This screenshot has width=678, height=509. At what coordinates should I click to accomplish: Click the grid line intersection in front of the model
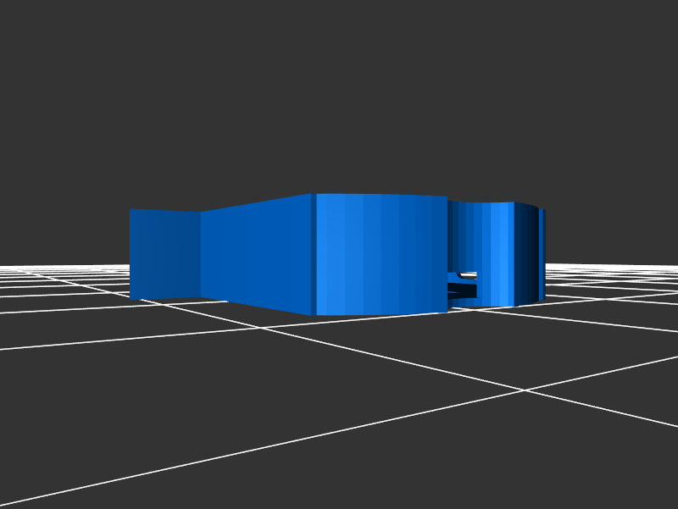524,390
